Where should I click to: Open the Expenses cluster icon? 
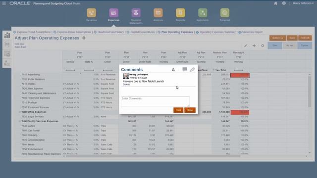click(113, 13)
